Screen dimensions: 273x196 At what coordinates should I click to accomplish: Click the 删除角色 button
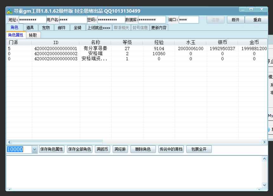[x=143, y=149]
